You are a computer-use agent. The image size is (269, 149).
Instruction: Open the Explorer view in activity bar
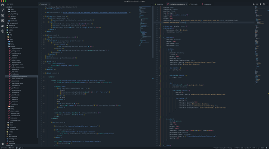click(3, 5)
